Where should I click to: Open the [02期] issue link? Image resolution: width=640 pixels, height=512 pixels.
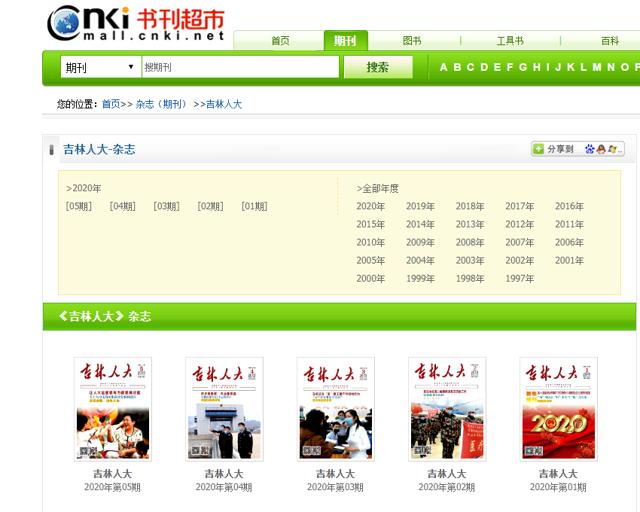[x=210, y=206]
